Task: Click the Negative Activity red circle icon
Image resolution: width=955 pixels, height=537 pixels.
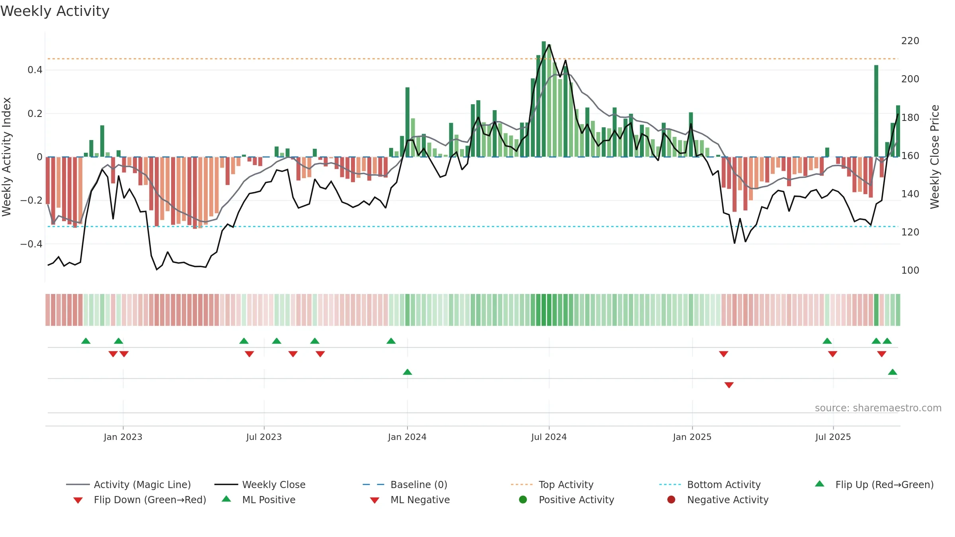Action: [671, 500]
